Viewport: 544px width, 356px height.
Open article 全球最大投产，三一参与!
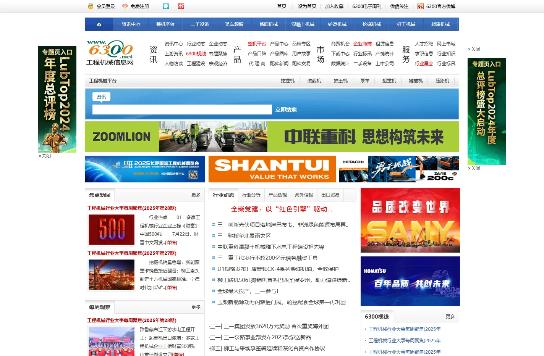coord(248,291)
